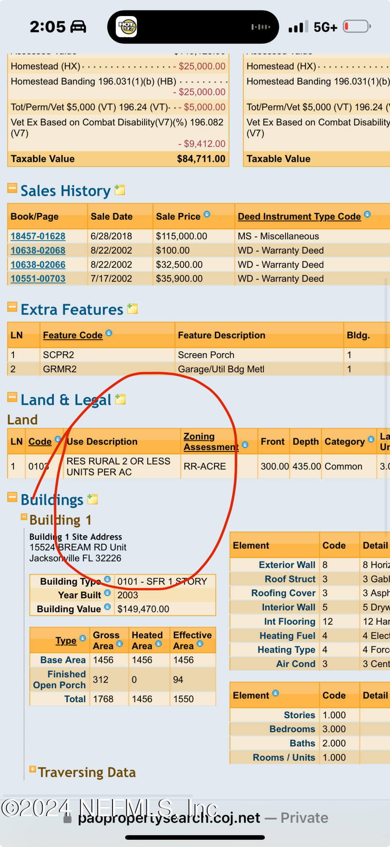Open the note icon beside Land & Legal
This screenshot has width=390, height=847.
(121, 399)
